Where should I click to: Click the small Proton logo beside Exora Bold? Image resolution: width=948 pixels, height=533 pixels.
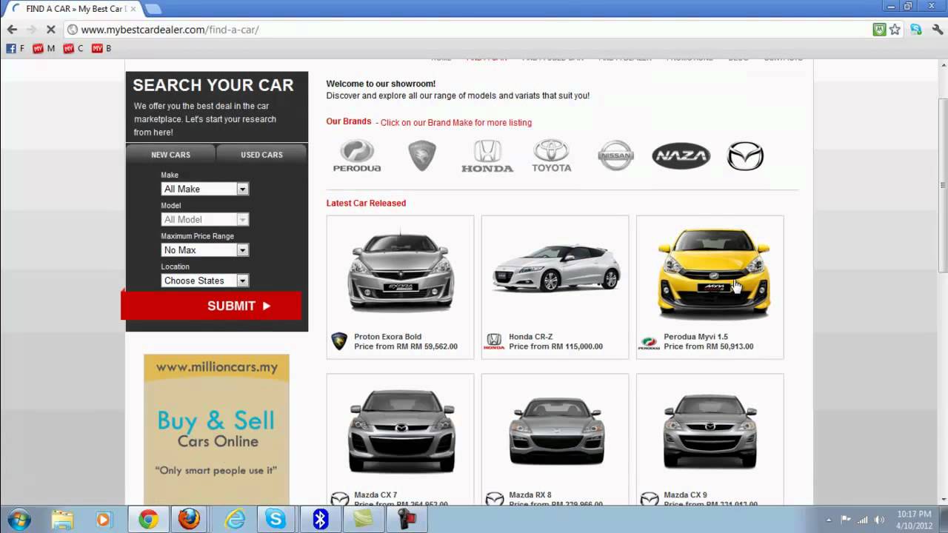click(x=339, y=341)
